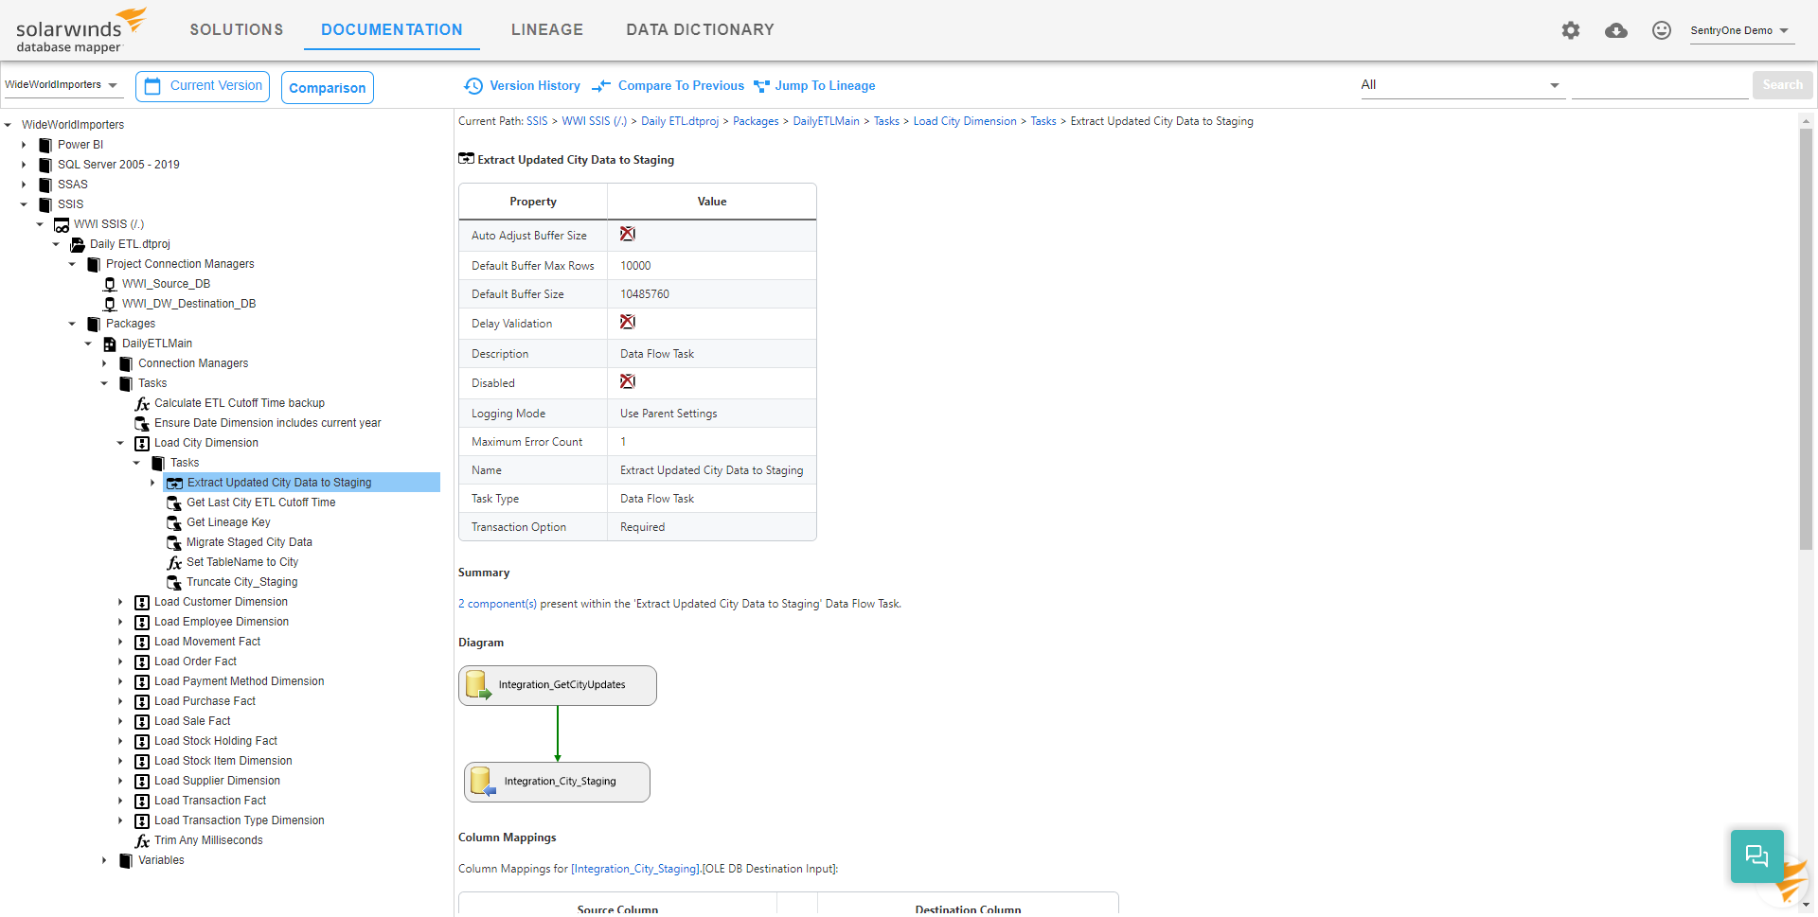
Task: Expand the Variables tree node
Action: (104, 860)
